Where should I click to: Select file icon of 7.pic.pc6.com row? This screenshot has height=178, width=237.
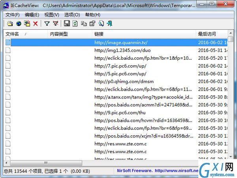(x=8, y=66)
